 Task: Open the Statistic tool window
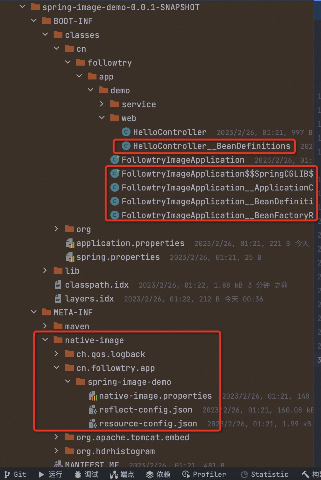(x=265, y=474)
